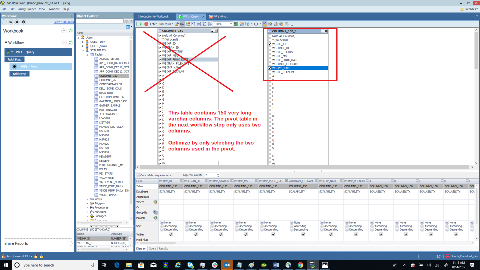Select the COLUMNS_76 table in Object Explorer

(x=107, y=80)
